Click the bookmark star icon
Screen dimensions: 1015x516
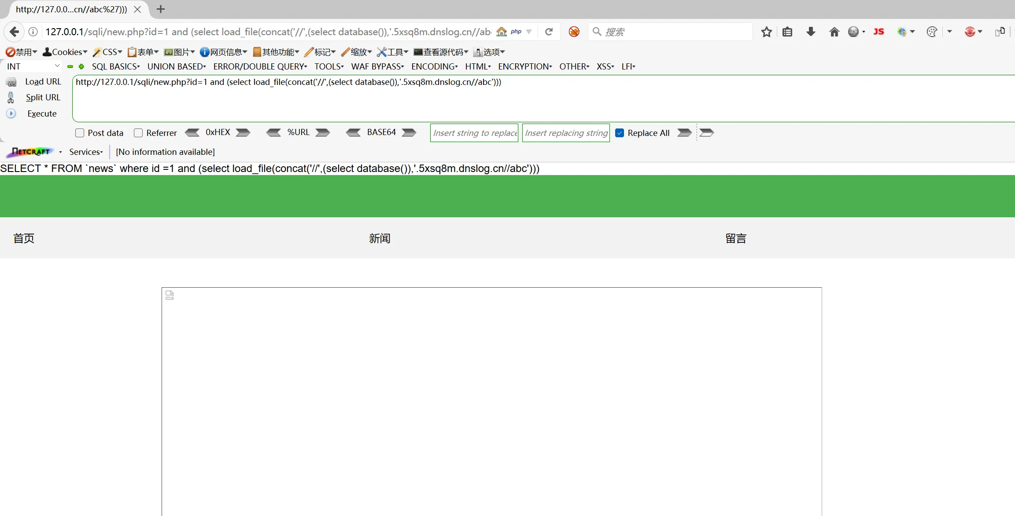click(767, 32)
